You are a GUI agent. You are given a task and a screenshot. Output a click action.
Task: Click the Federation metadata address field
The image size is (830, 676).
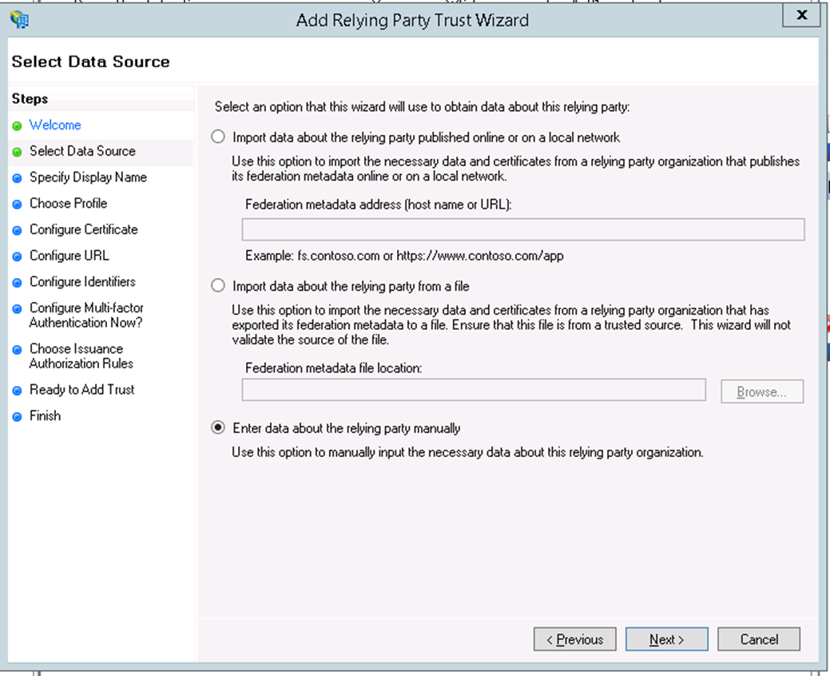(522, 230)
